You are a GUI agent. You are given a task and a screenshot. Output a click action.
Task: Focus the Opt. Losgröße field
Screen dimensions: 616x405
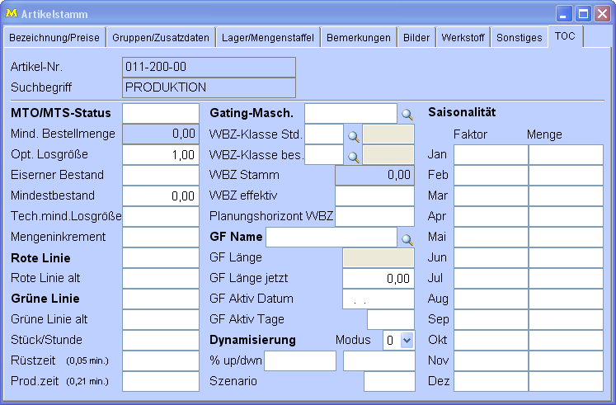click(161, 154)
